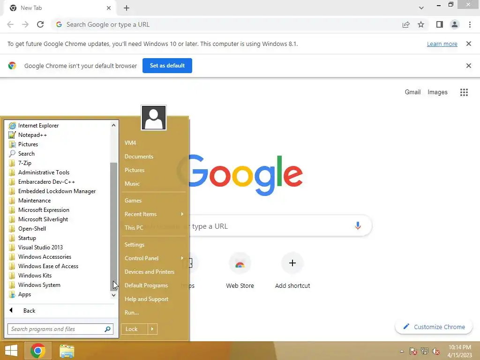Screen dimensions: 480x360
Task: Click the Action Center flag tray icon
Action: [413, 351]
